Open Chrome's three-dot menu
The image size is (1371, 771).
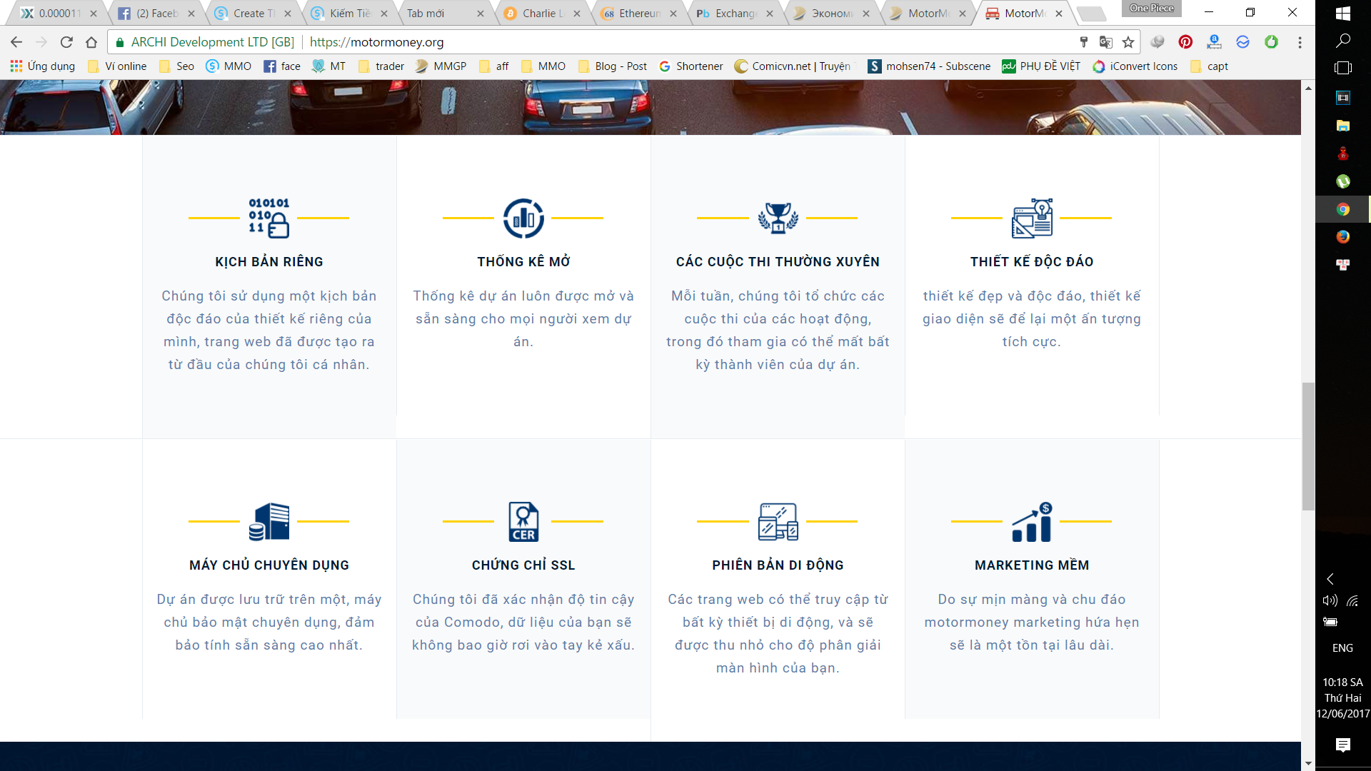[x=1300, y=42]
